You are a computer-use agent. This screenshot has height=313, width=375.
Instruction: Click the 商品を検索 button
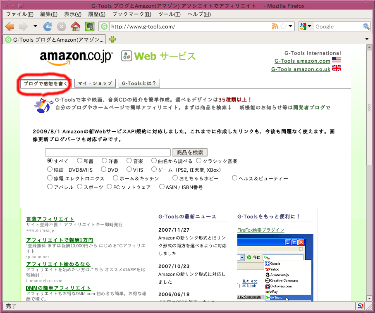click(x=190, y=152)
